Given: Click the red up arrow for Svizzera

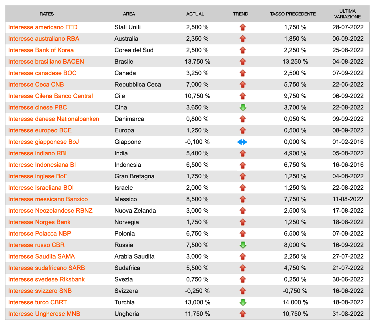Looking at the screenshot, I should point(243,291).
